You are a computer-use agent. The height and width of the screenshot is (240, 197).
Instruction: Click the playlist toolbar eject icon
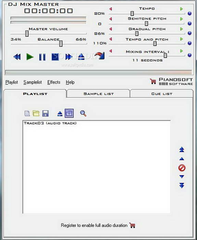point(60,113)
